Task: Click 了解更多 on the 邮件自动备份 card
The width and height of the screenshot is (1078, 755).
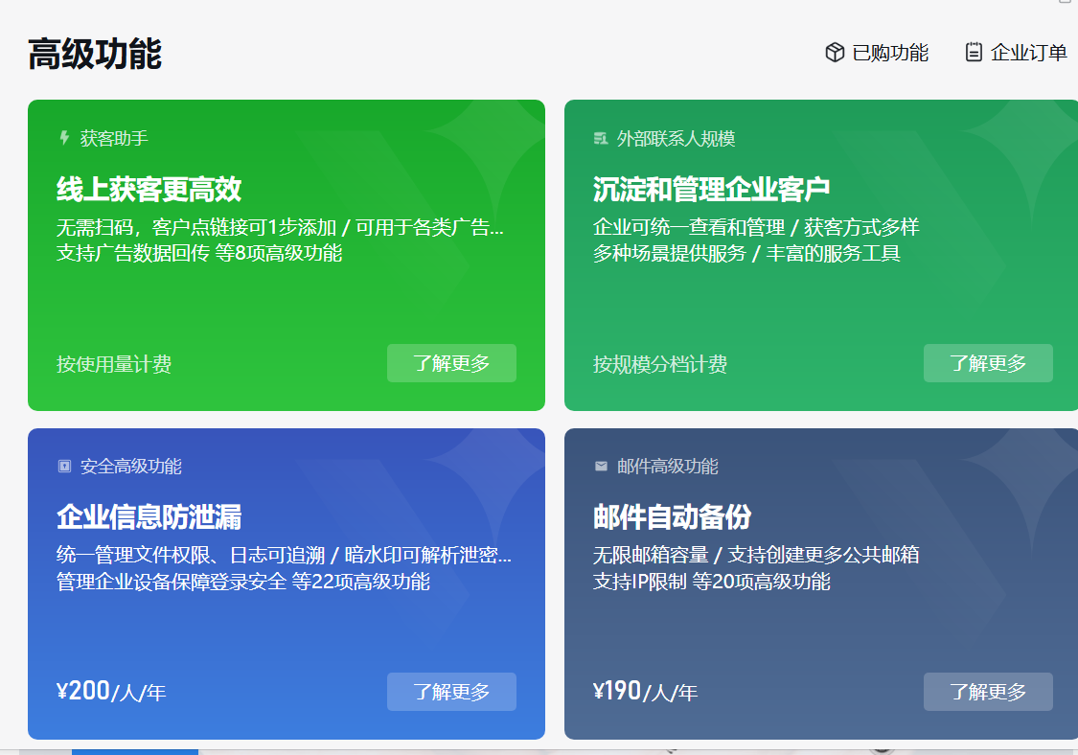Action: pyautogui.click(x=988, y=691)
